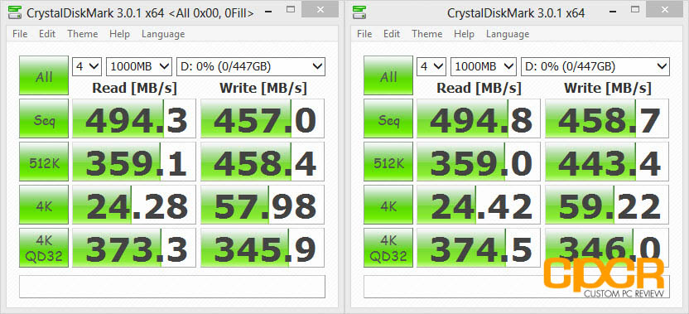This screenshot has width=689, height=314.
Task: Open the Edit menu in the right window
Action: [391, 34]
